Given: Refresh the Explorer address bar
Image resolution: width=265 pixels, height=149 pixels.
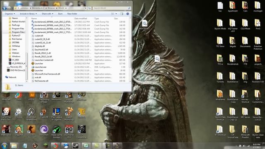Looking at the screenshot, I should [x=89, y=8].
